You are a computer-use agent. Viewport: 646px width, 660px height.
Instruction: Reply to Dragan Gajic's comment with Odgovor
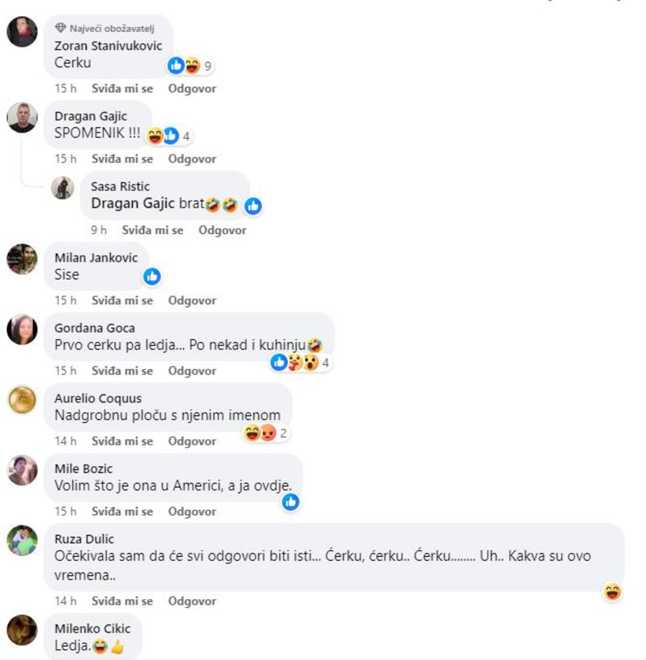coord(193,159)
